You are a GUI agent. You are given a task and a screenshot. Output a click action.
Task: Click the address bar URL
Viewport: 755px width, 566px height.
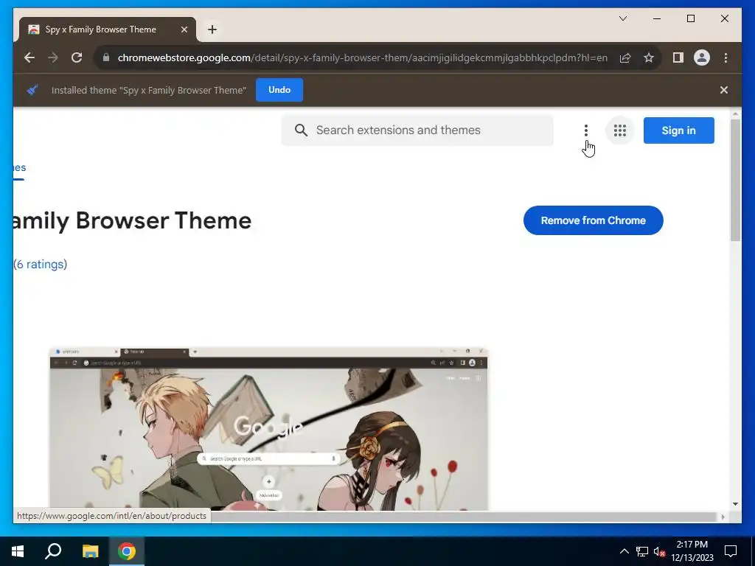(x=362, y=57)
